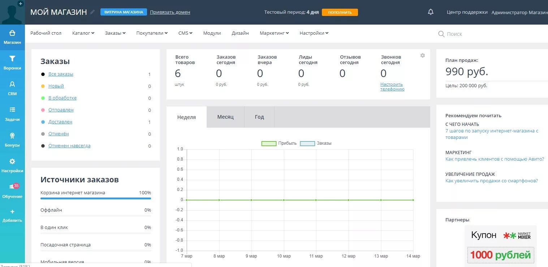
Task: Switch to the Год chart tab
Action: (259, 117)
